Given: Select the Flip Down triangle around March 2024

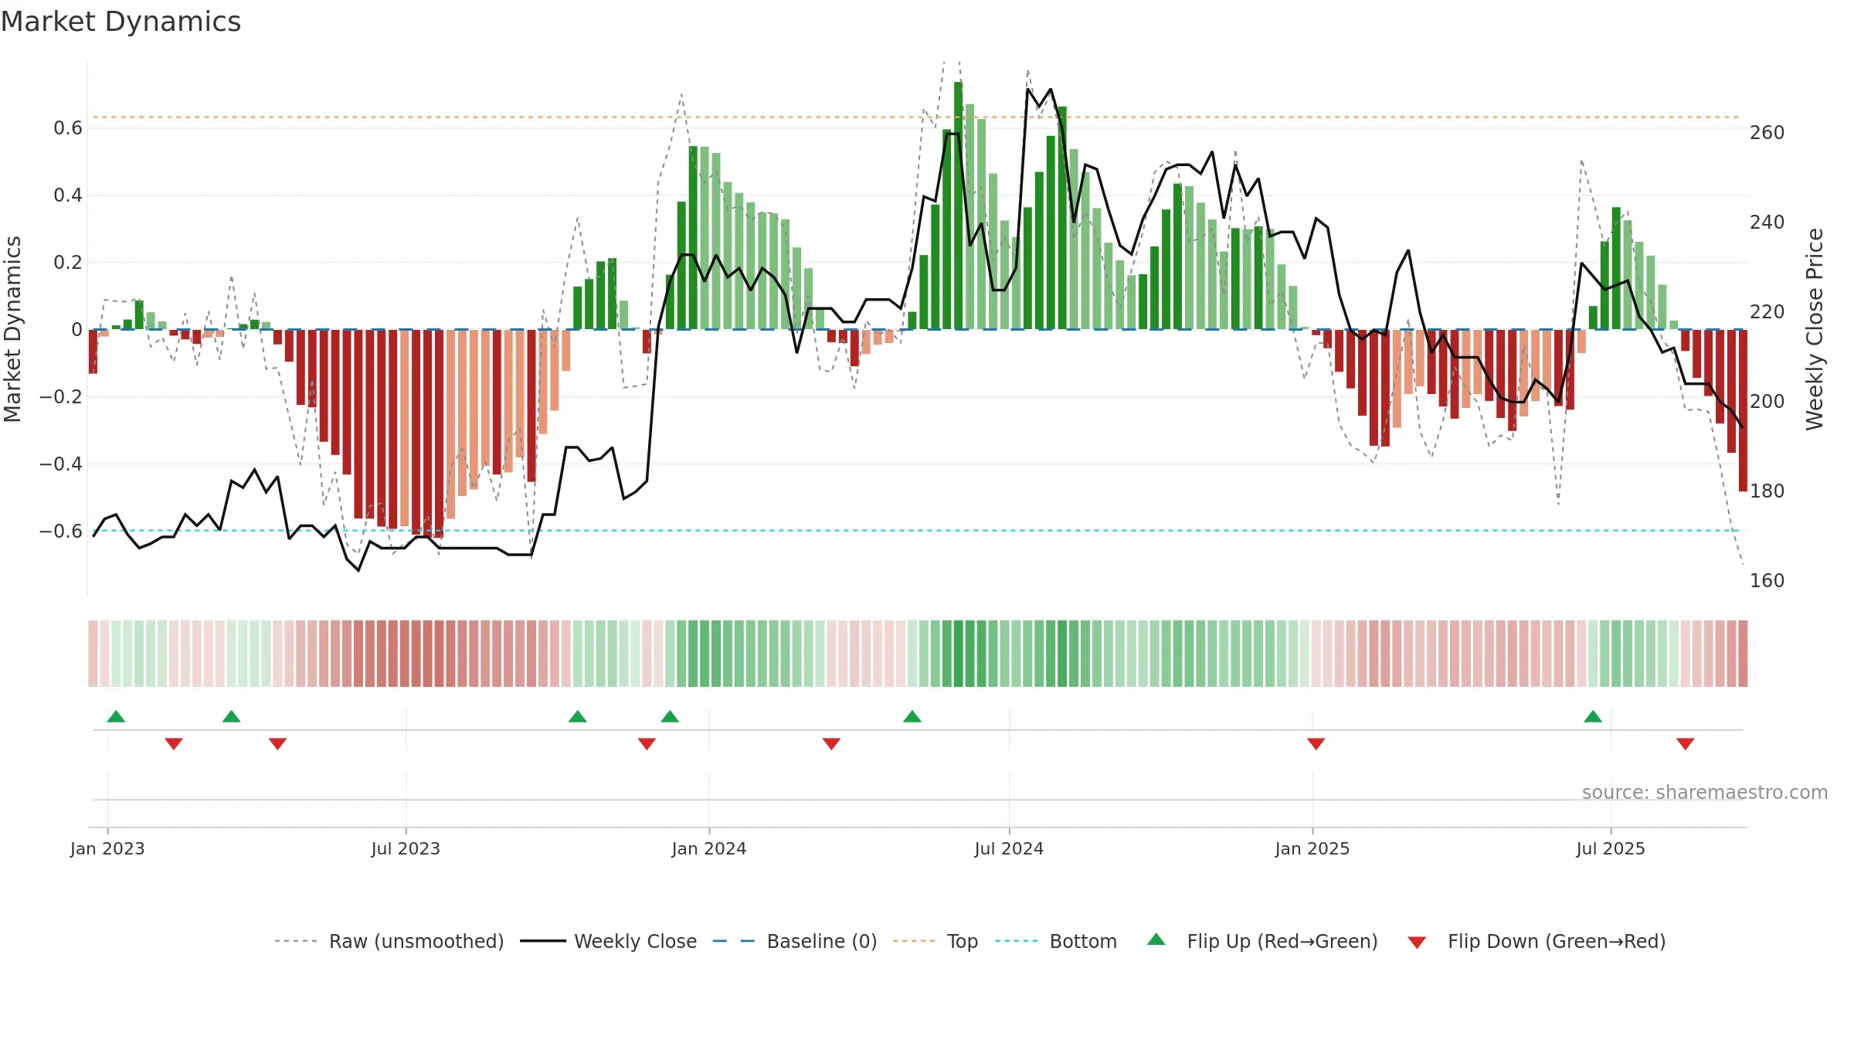Looking at the screenshot, I should (x=831, y=743).
